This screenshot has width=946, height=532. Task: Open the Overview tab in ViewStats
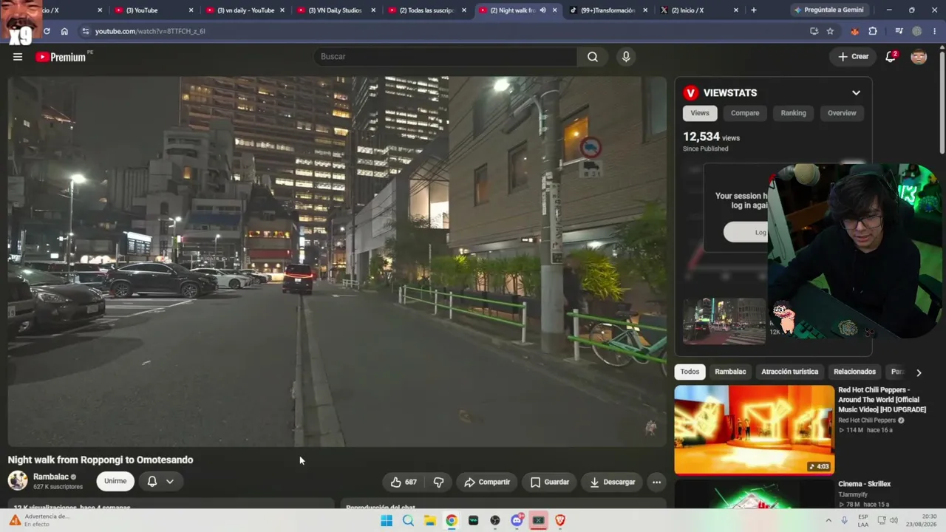[842, 113]
